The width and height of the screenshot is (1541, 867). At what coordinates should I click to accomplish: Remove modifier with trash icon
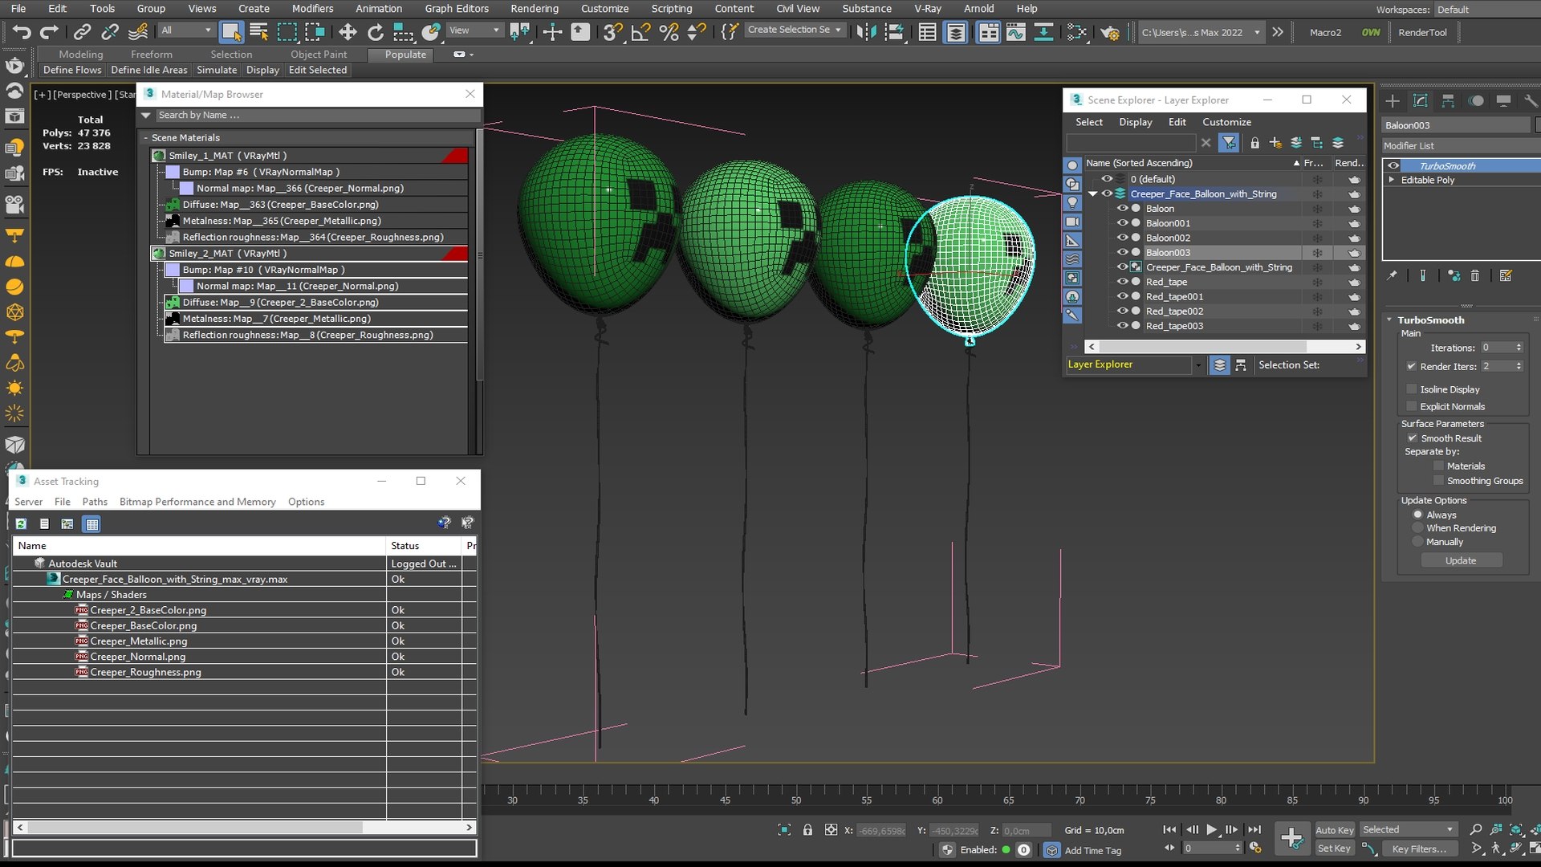click(x=1475, y=276)
